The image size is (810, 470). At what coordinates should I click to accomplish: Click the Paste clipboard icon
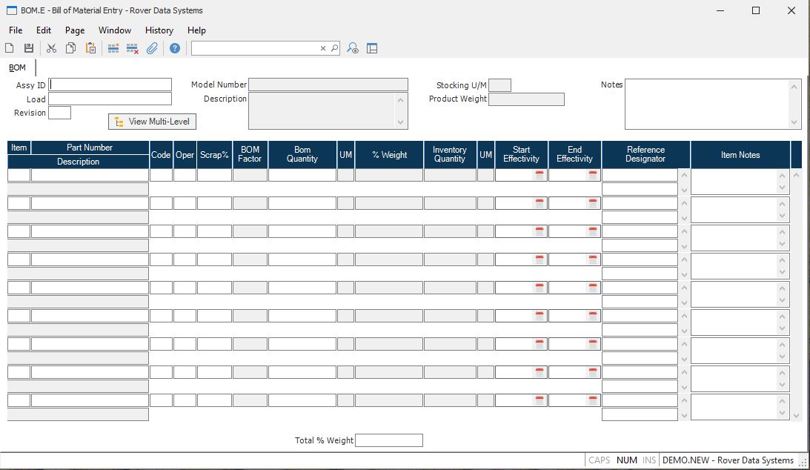(x=90, y=48)
